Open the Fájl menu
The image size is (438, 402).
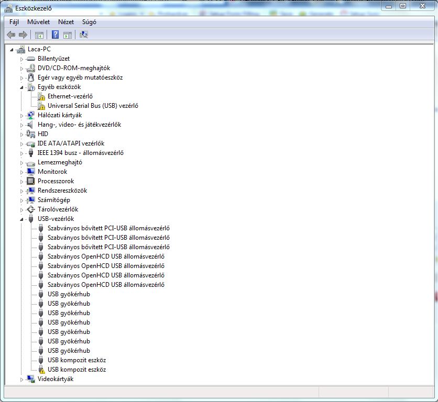(14, 22)
